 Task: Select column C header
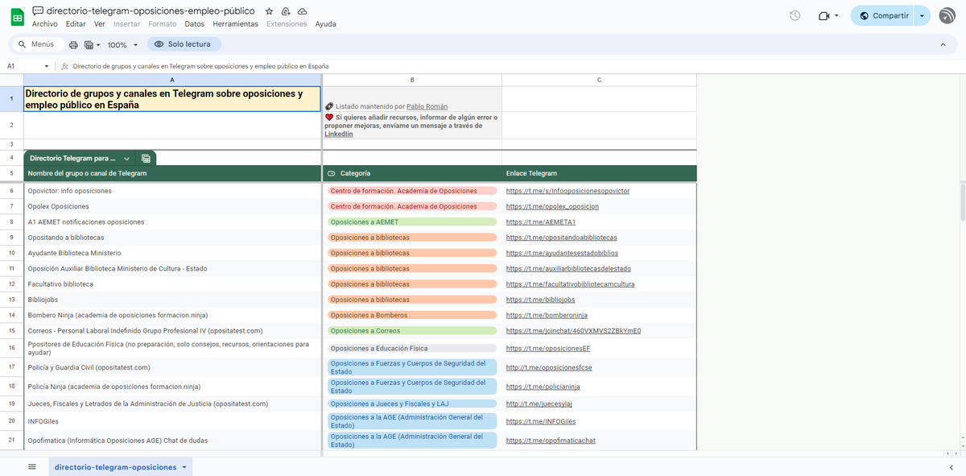[x=599, y=80]
